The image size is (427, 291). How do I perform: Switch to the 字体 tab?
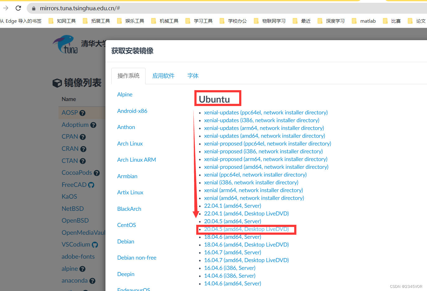tap(193, 76)
